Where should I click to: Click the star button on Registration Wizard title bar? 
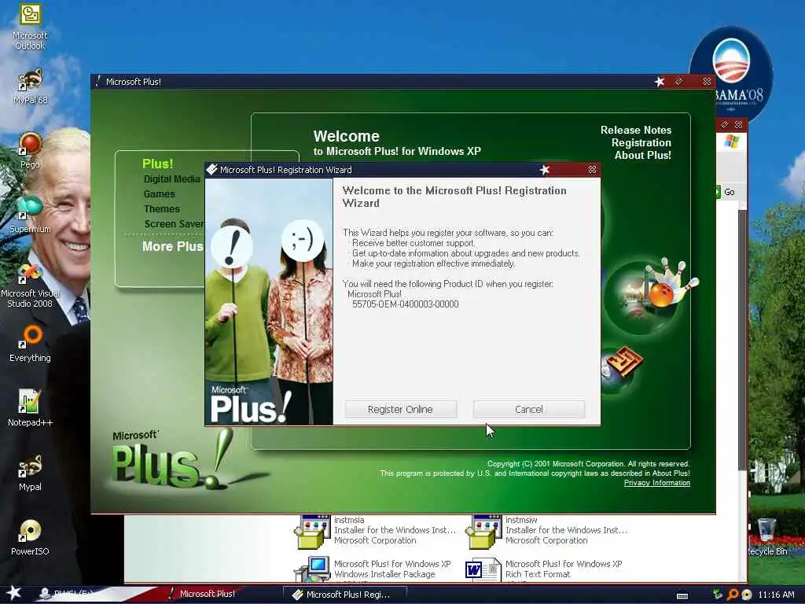(545, 170)
